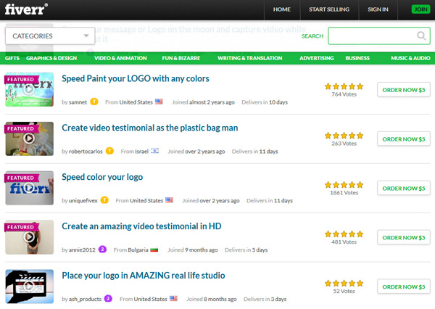Click samnet's orange top-rated badge
The width and height of the screenshot is (435, 309).
94,102
